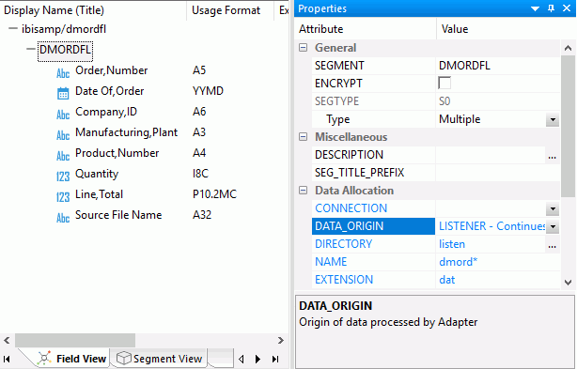Click the 123 numeric icon beside Quantity
The image size is (577, 369).
pyautogui.click(x=63, y=177)
